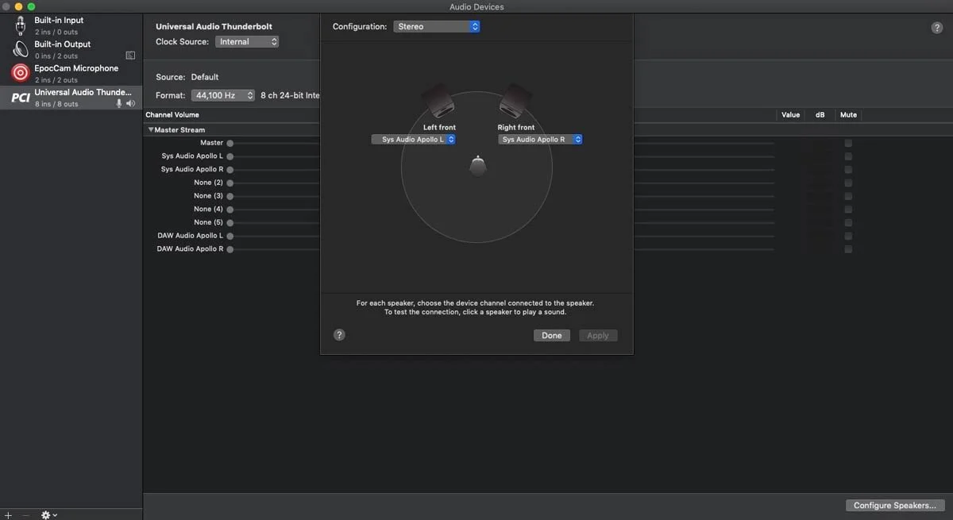Viewport: 953px width, 520px height.
Task: Add a device with the plus icon
Action: click(x=8, y=514)
